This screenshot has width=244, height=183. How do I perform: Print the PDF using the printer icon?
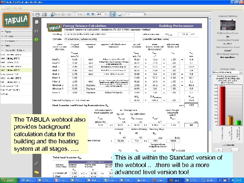(x=38, y=14)
